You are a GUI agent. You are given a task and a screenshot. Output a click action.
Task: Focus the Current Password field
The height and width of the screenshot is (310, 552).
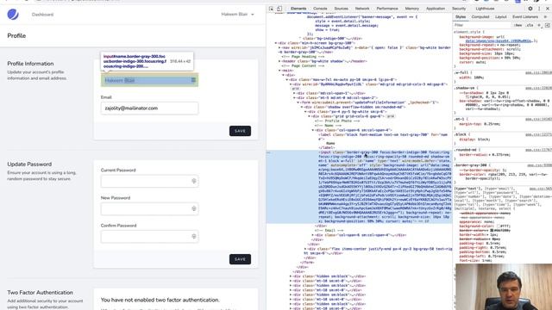149,181
